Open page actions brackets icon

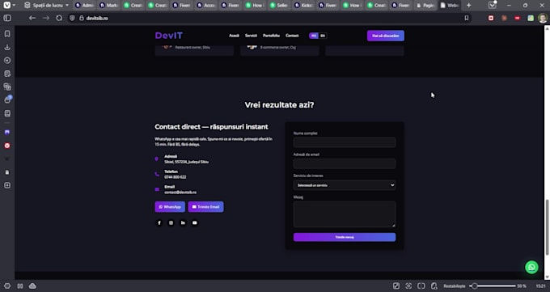(421, 286)
